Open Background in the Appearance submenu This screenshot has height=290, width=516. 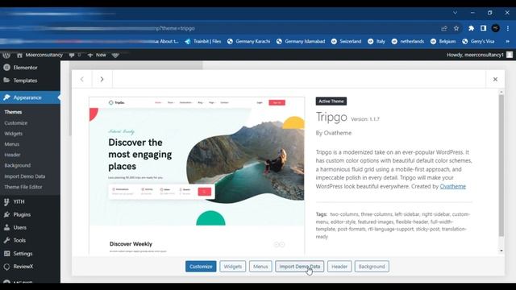pyautogui.click(x=18, y=165)
